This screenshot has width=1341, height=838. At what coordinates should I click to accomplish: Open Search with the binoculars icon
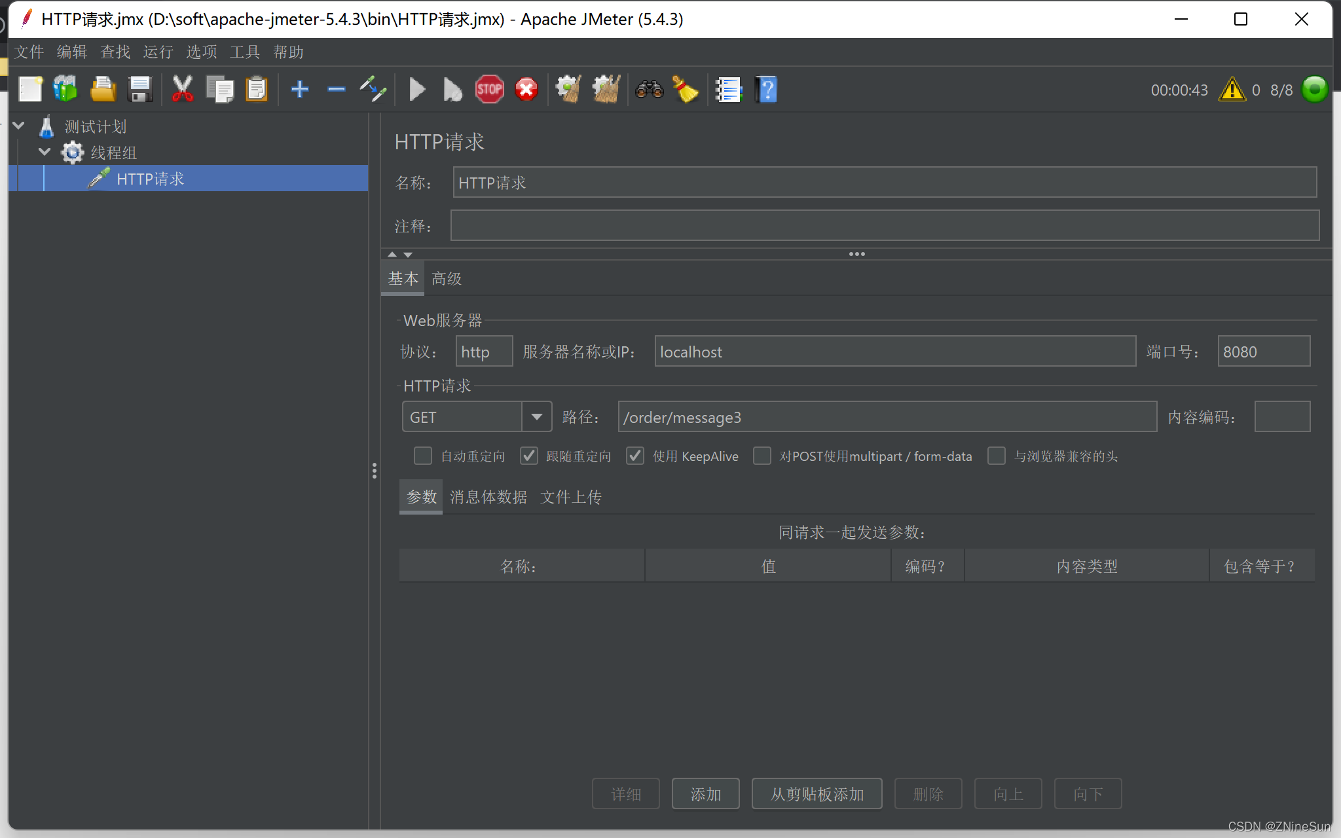pyautogui.click(x=649, y=89)
